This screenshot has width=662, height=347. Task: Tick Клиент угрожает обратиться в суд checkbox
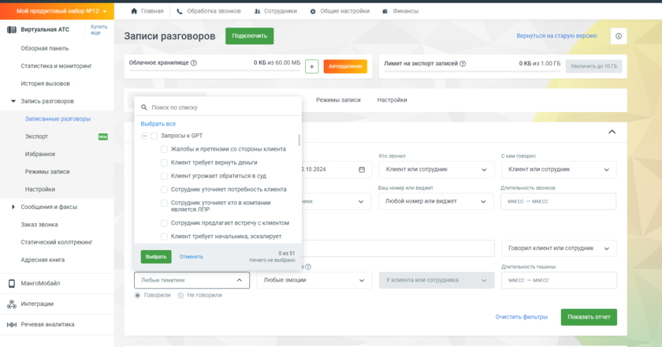point(164,176)
